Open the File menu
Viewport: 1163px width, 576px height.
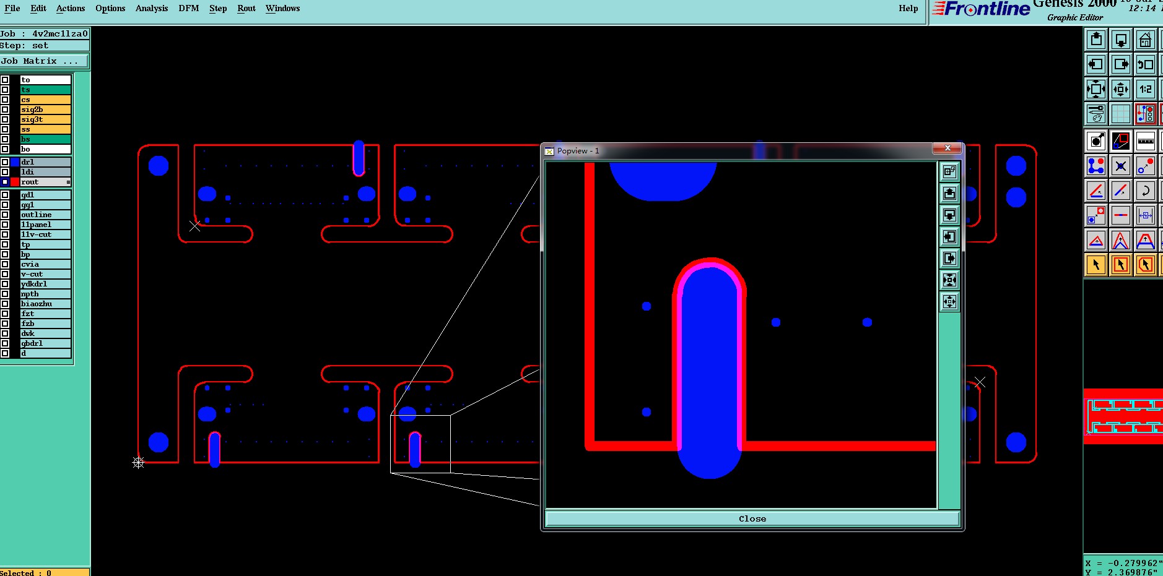[x=12, y=8]
